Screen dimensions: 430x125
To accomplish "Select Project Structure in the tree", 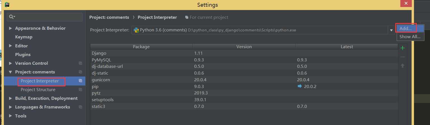I will [x=38, y=90].
